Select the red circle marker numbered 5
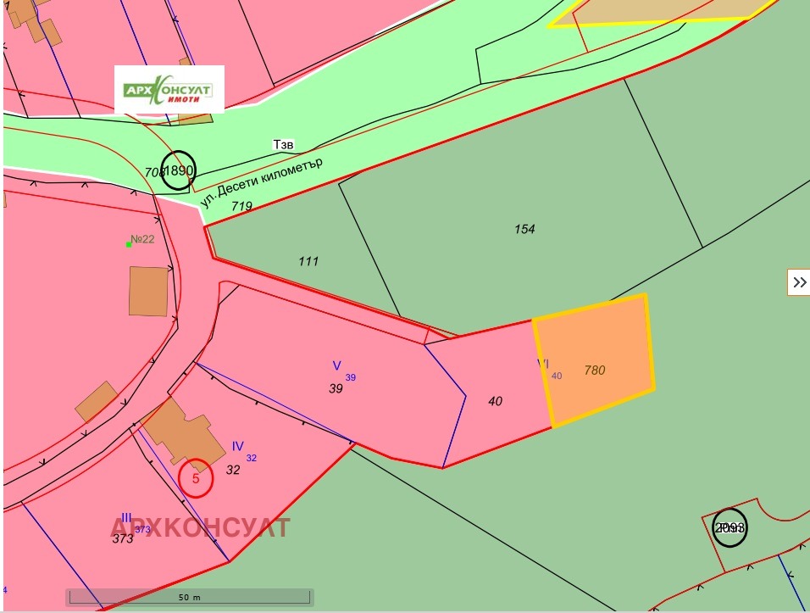This screenshot has height=613, width=810. pyautogui.click(x=196, y=477)
